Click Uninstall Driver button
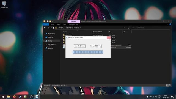The width and height of the screenshot is (176, 99). pos(96,46)
